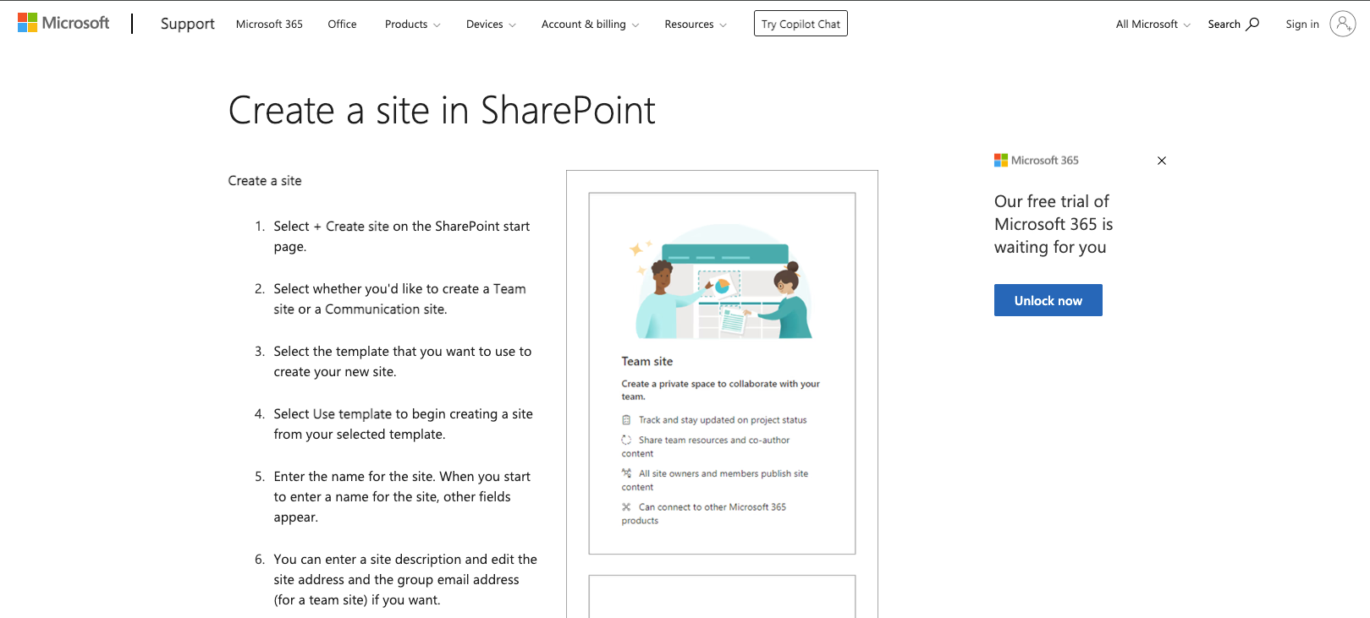Click the Team site illustration image
The image size is (1370, 618).
[x=722, y=282]
